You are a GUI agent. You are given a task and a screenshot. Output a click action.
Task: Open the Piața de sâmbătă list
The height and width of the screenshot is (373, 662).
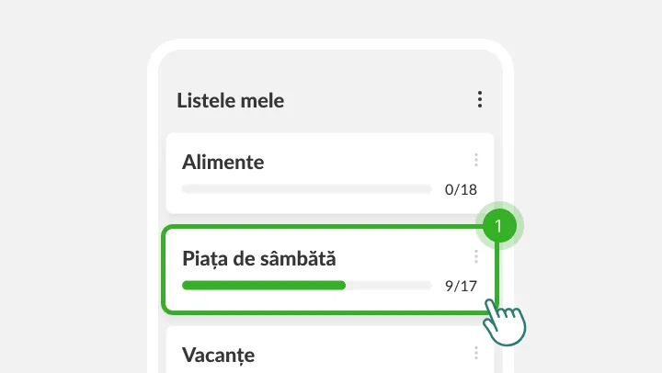(x=330, y=270)
